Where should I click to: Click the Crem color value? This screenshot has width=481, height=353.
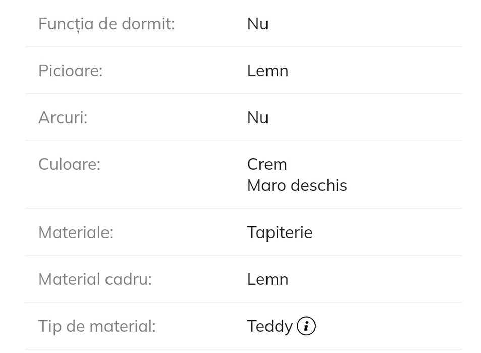[x=267, y=164]
